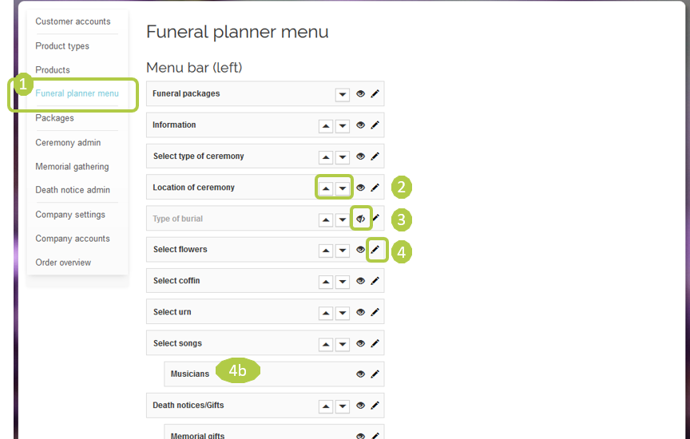Move Information item up
This screenshot has height=439, width=690.
coord(326,126)
